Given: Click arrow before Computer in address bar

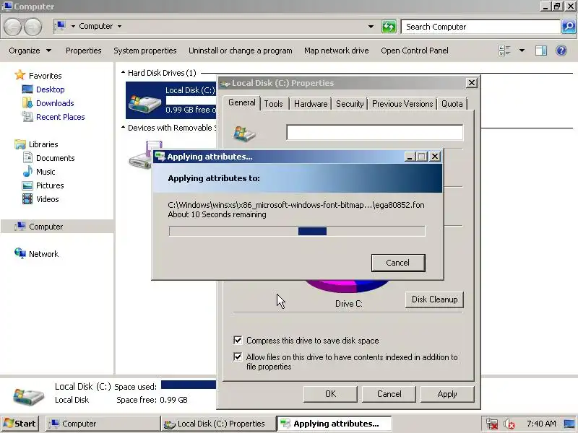Looking at the screenshot, I should coord(73,26).
